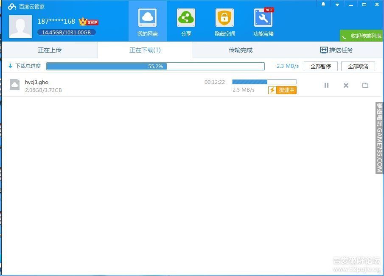Viewport: 384px width, 276px height.
Task: Switch to Transfer Complete (传输完成) tab
Action: pos(241,50)
